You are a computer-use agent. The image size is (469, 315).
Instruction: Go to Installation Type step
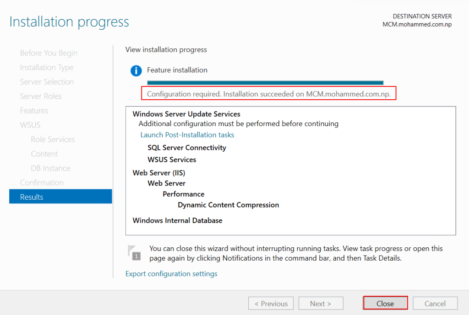(x=47, y=68)
